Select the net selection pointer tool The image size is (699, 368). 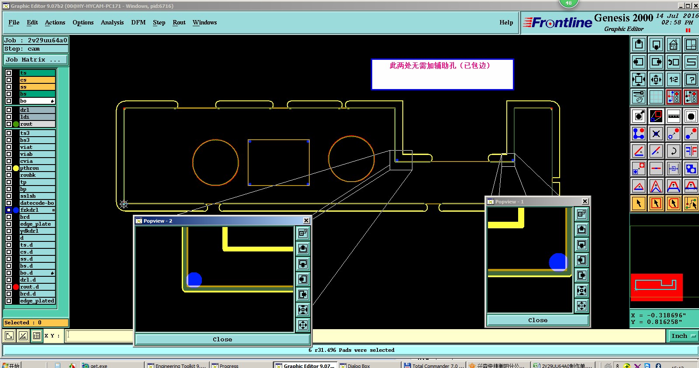tap(691, 203)
